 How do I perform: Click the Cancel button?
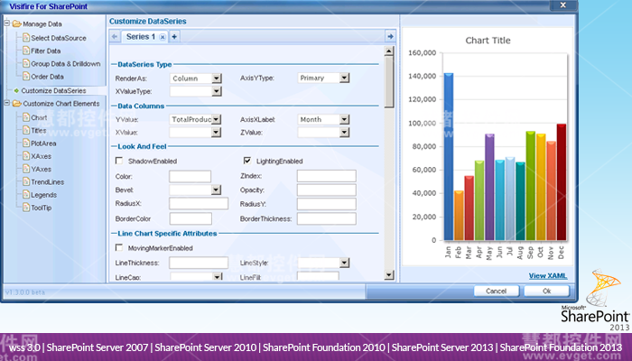pos(497,291)
